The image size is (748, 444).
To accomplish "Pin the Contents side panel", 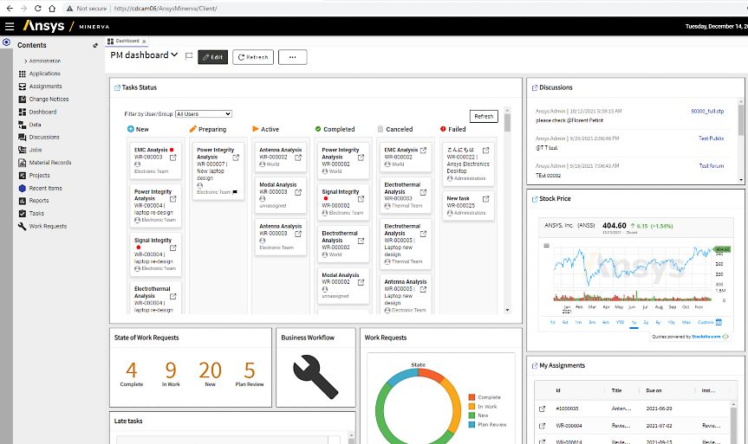I will tap(95, 45).
